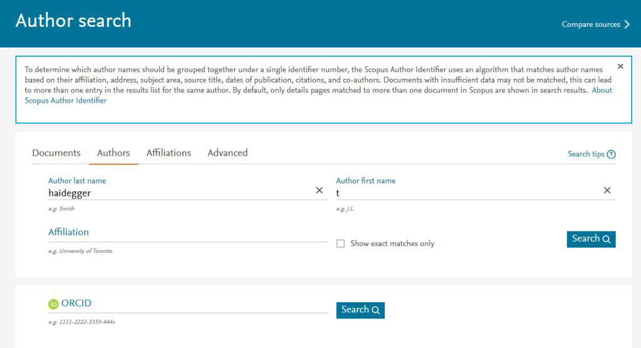The width and height of the screenshot is (641, 348).
Task: Clear the Author first name field
Action: 607,190
